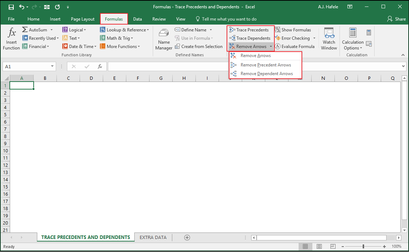Open the Name Box dropdown
Image resolution: width=409 pixels, height=252 pixels.
click(x=52, y=66)
